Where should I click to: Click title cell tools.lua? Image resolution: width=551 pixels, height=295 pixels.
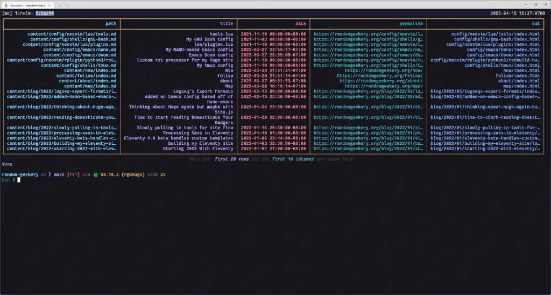221,34
